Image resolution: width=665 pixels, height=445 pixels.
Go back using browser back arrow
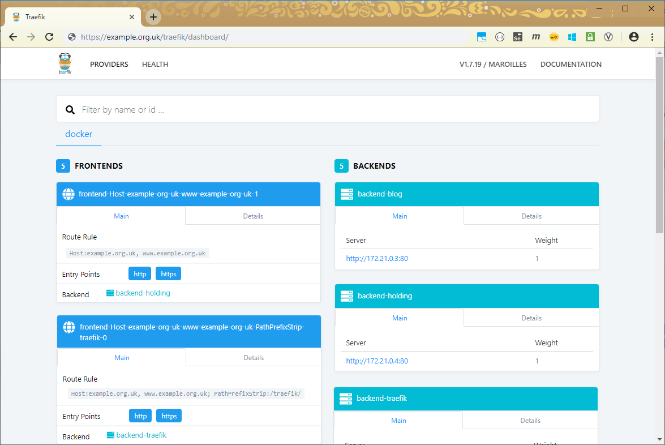pos(13,37)
